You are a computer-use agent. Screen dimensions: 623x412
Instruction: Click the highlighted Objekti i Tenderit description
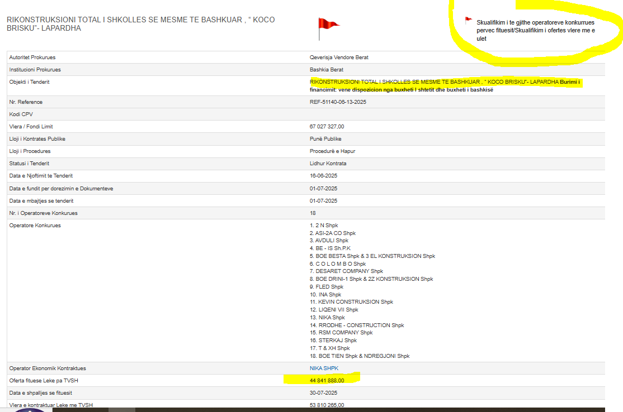445,86
